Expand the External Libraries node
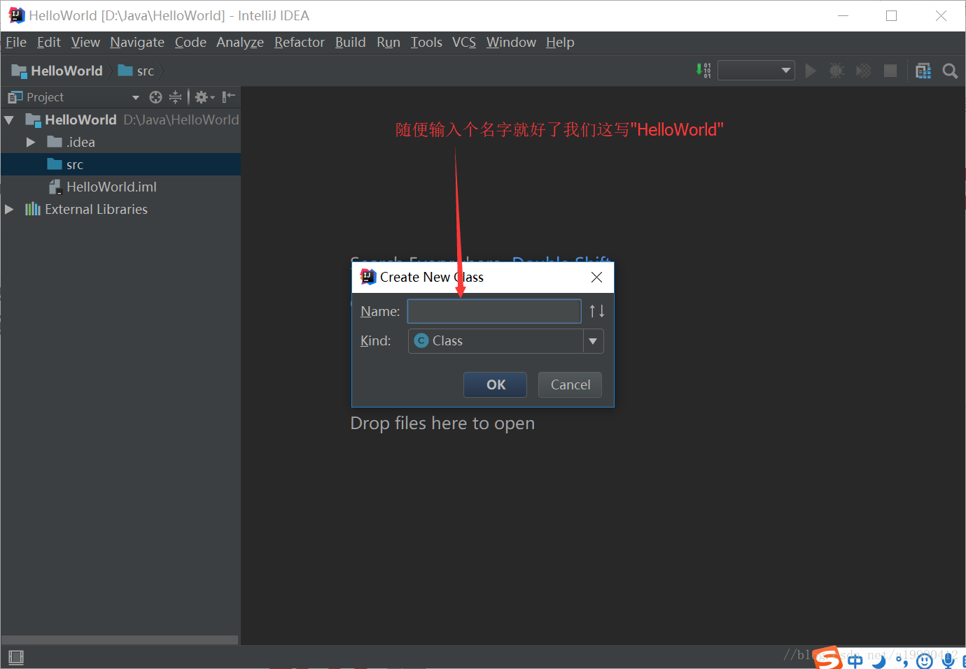 click(9, 210)
